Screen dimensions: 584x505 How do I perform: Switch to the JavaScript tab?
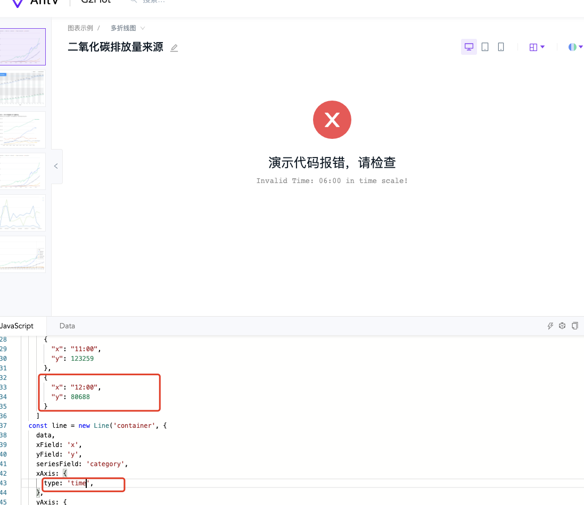[x=16, y=325]
